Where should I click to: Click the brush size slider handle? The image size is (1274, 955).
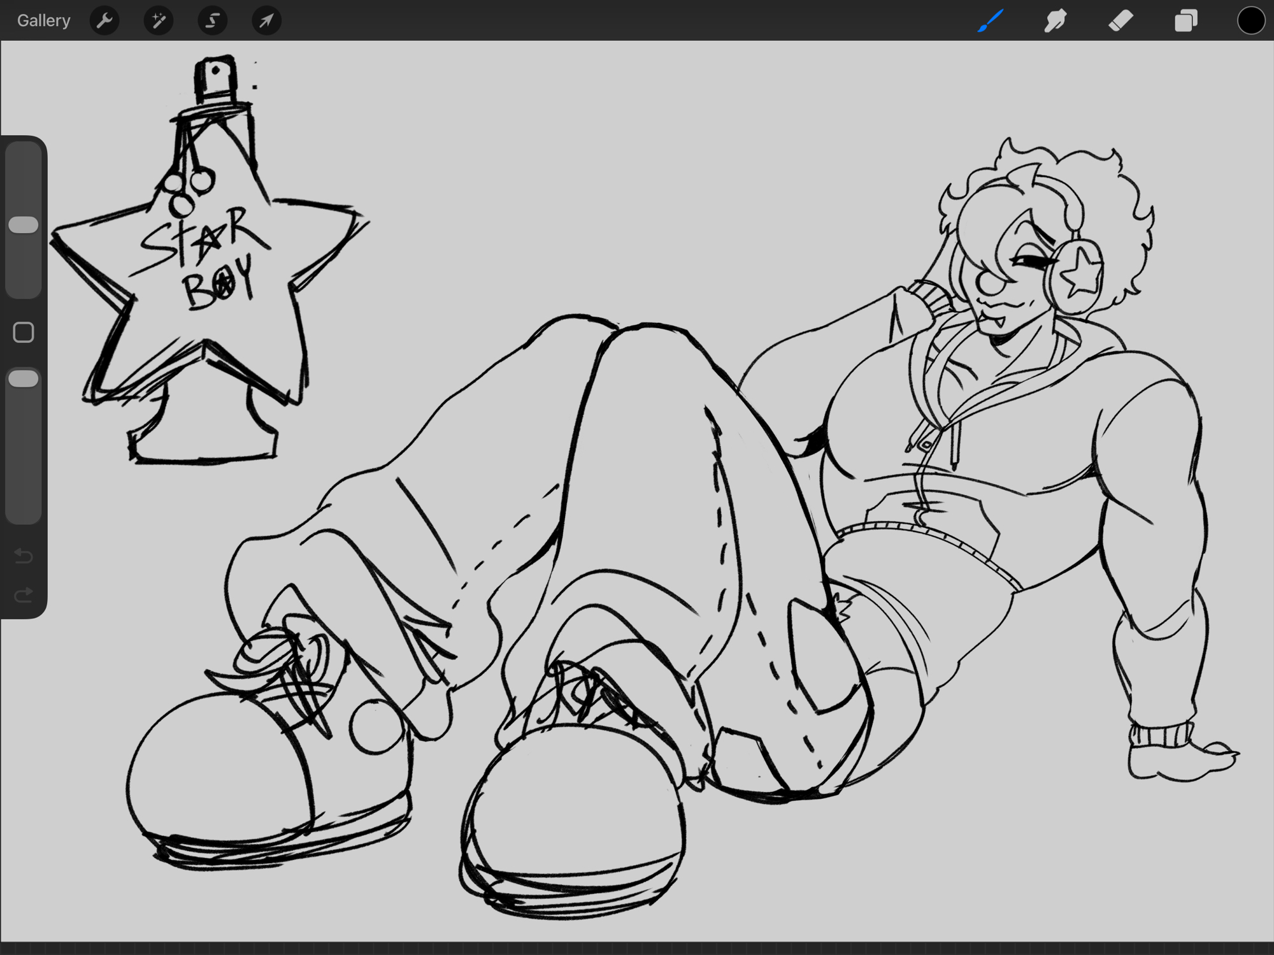click(24, 224)
